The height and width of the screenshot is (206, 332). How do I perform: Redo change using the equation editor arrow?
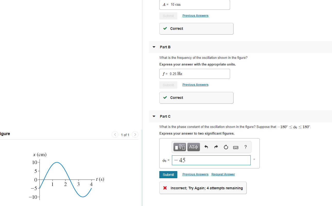tap(216, 147)
